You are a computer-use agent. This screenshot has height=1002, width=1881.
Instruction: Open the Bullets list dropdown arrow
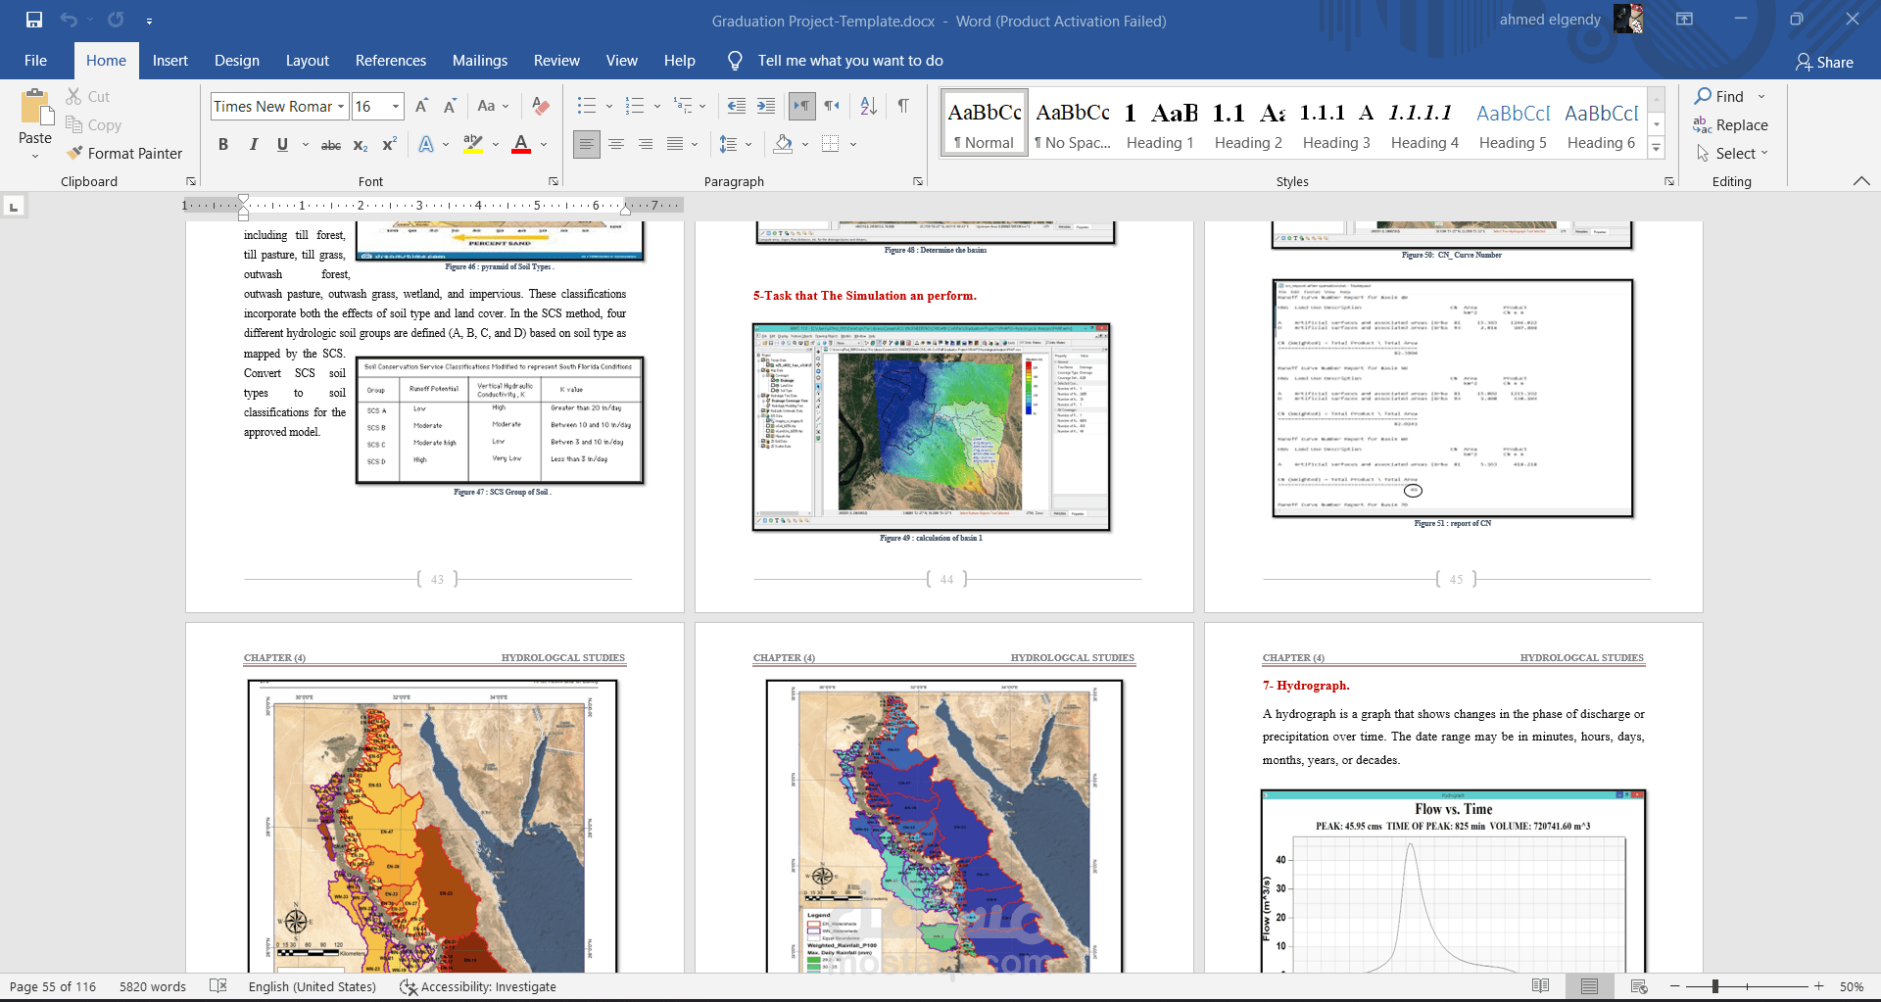tap(608, 106)
